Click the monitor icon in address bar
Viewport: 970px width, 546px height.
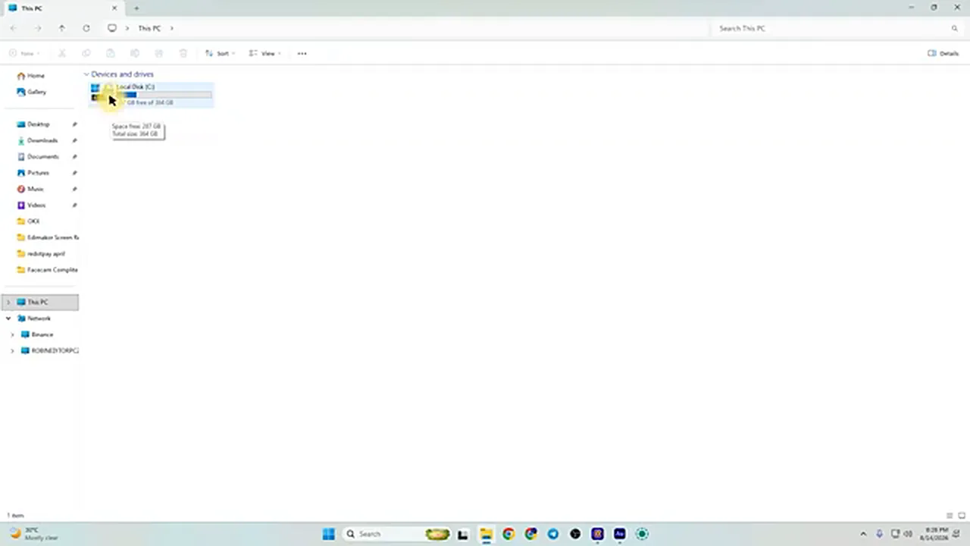coord(112,28)
